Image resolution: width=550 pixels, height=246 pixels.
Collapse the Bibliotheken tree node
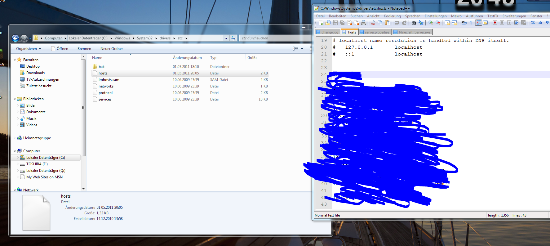click(x=15, y=99)
